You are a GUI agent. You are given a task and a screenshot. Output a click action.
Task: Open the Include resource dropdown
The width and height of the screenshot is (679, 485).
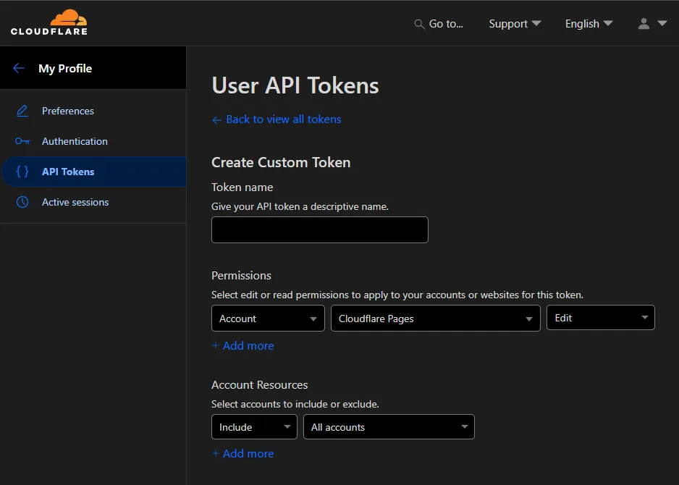(254, 427)
